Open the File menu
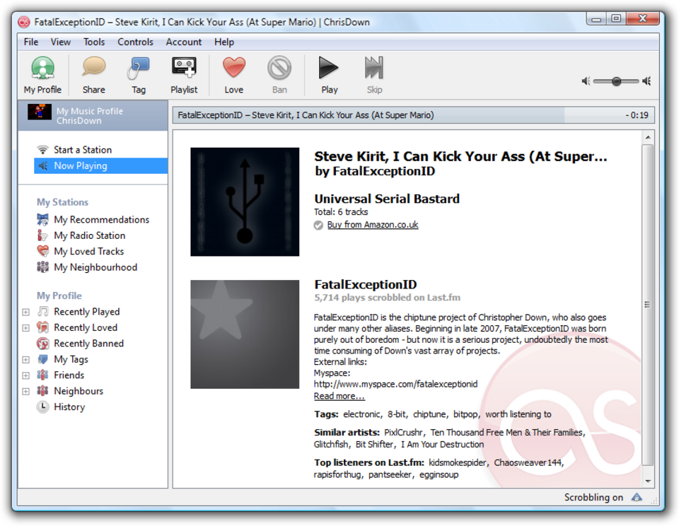Screen dimensions: 679x526 [30, 42]
